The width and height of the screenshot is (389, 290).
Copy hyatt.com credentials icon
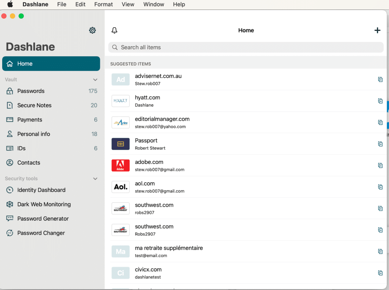[x=380, y=101]
